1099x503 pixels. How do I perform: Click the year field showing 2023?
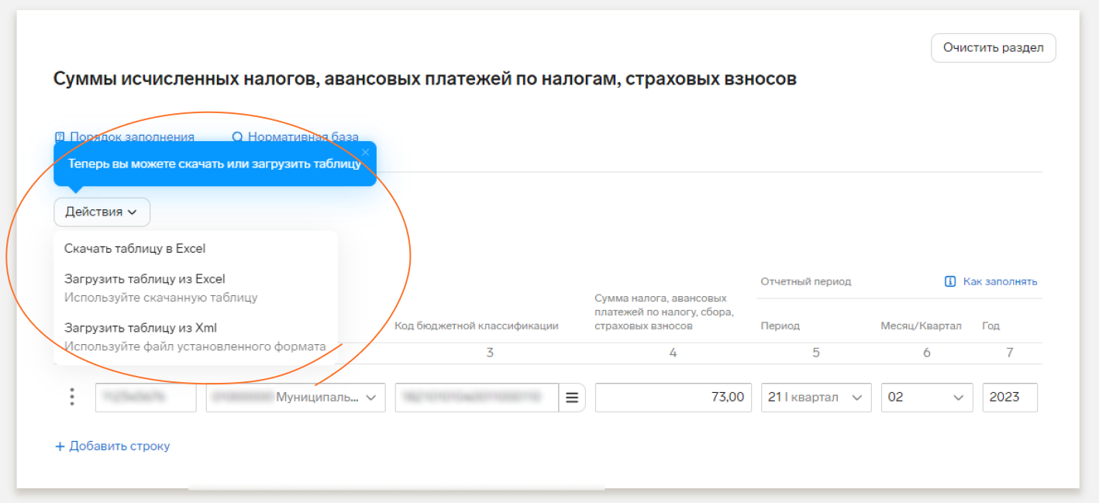pyautogui.click(x=1009, y=398)
